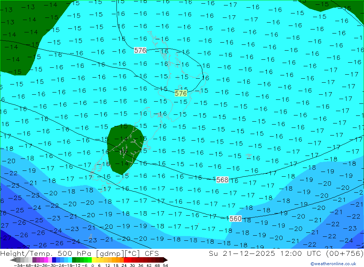Click the '36' color scale label
The image size is (364, 267).
click(x=141, y=266)
